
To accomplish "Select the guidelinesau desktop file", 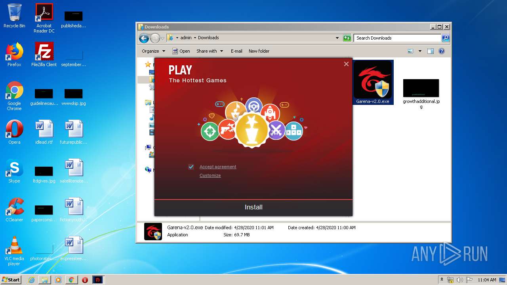I will tap(44, 97).
